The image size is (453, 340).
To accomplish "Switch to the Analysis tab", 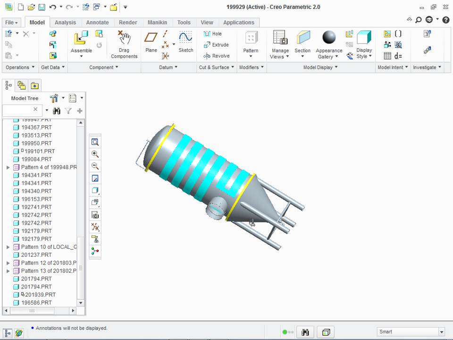I will pos(65,23).
